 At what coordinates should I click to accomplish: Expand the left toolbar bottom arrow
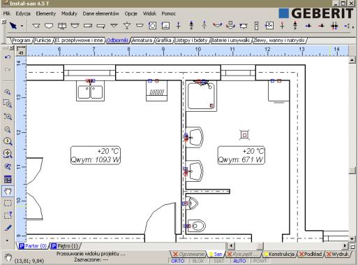pos(7,240)
